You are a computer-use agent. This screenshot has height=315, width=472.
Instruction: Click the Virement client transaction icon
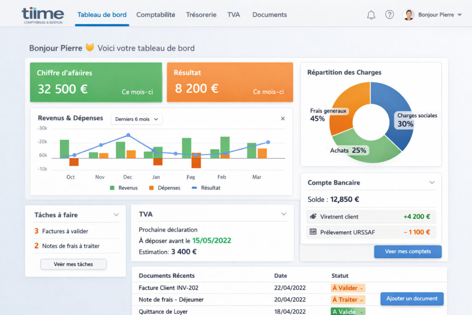[313, 216]
